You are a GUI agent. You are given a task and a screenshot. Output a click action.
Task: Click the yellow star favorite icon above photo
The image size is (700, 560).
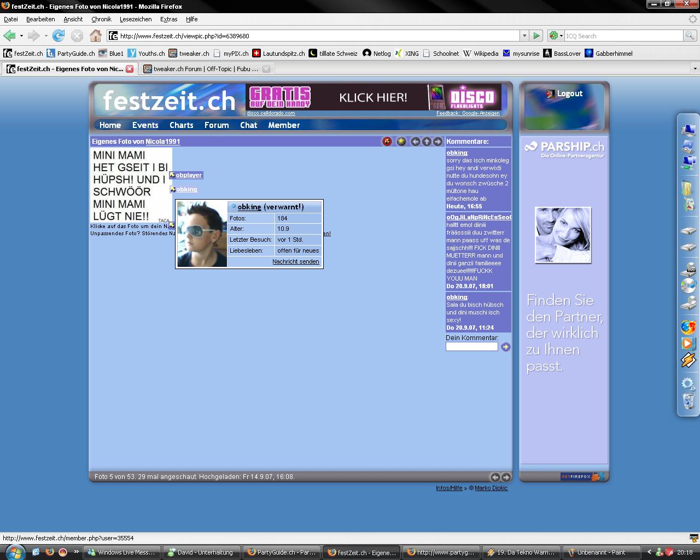click(x=401, y=142)
